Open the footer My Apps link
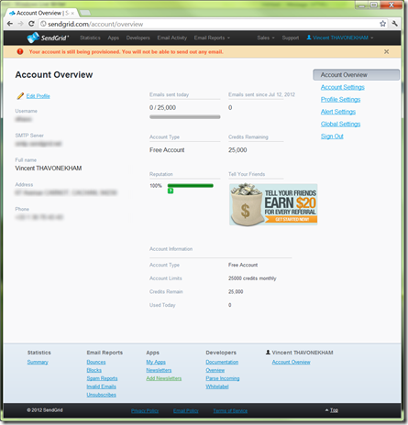The height and width of the screenshot is (425, 408). (156, 362)
